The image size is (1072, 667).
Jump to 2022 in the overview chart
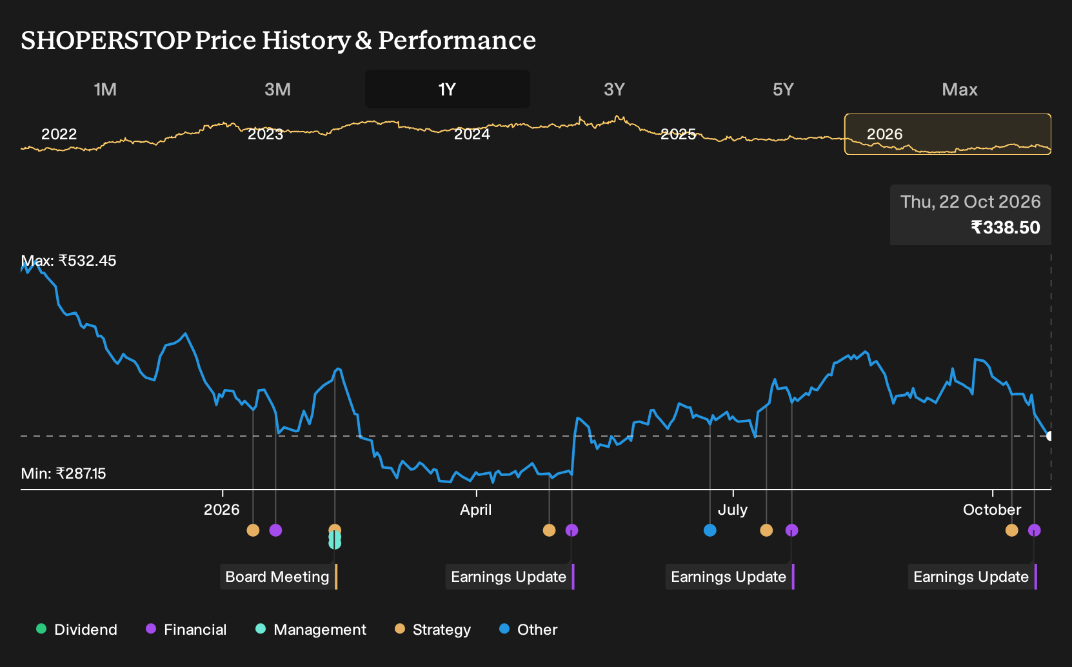point(59,134)
